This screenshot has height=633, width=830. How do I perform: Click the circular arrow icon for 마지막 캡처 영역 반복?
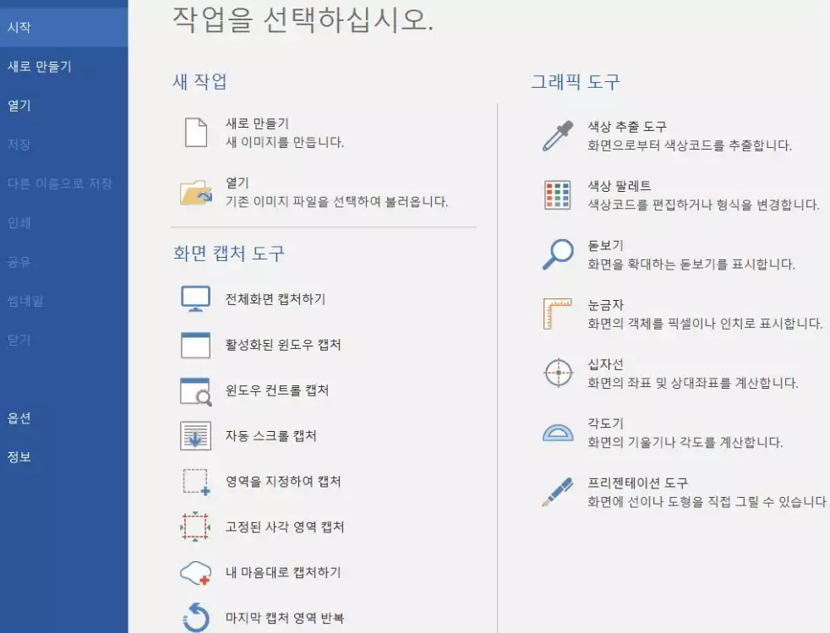[196, 617]
